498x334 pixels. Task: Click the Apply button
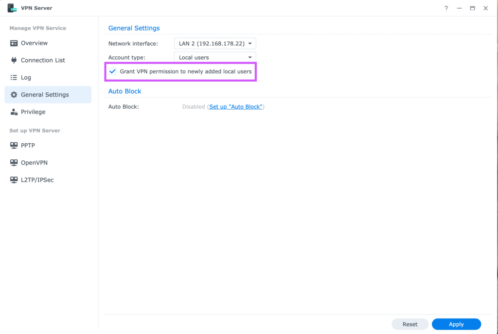pos(456,324)
